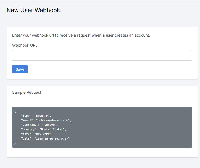Screen dimensions: 200x168
Task: Click the New User Webhook page heading
Action: coord(33,10)
